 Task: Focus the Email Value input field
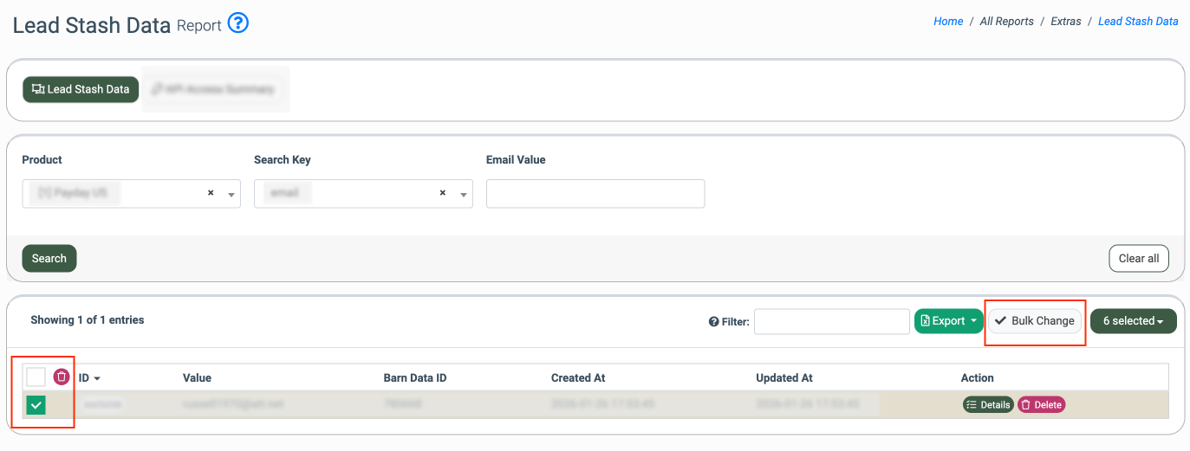(x=595, y=194)
